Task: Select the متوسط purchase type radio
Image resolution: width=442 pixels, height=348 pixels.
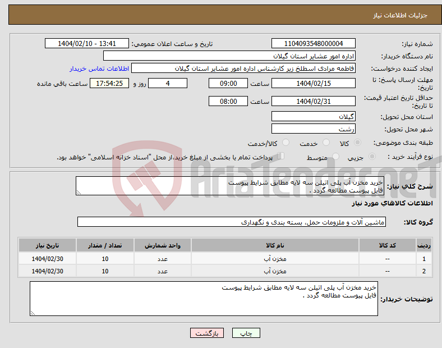Action: pos(335,156)
